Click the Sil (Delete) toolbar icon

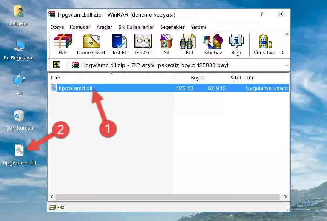click(x=166, y=44)
